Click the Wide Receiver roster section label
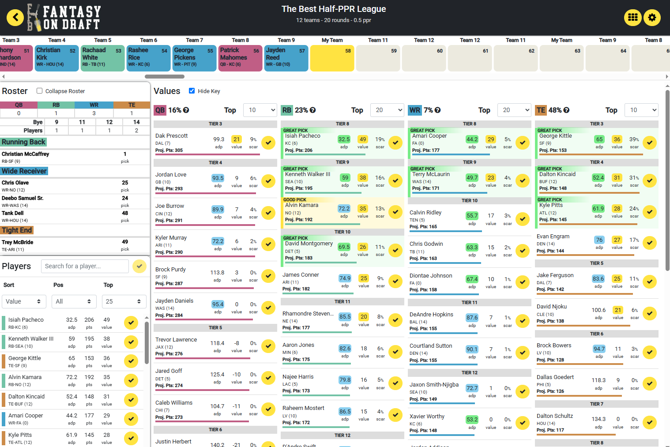This screenshot has height=447, width=670. point(24,171)
